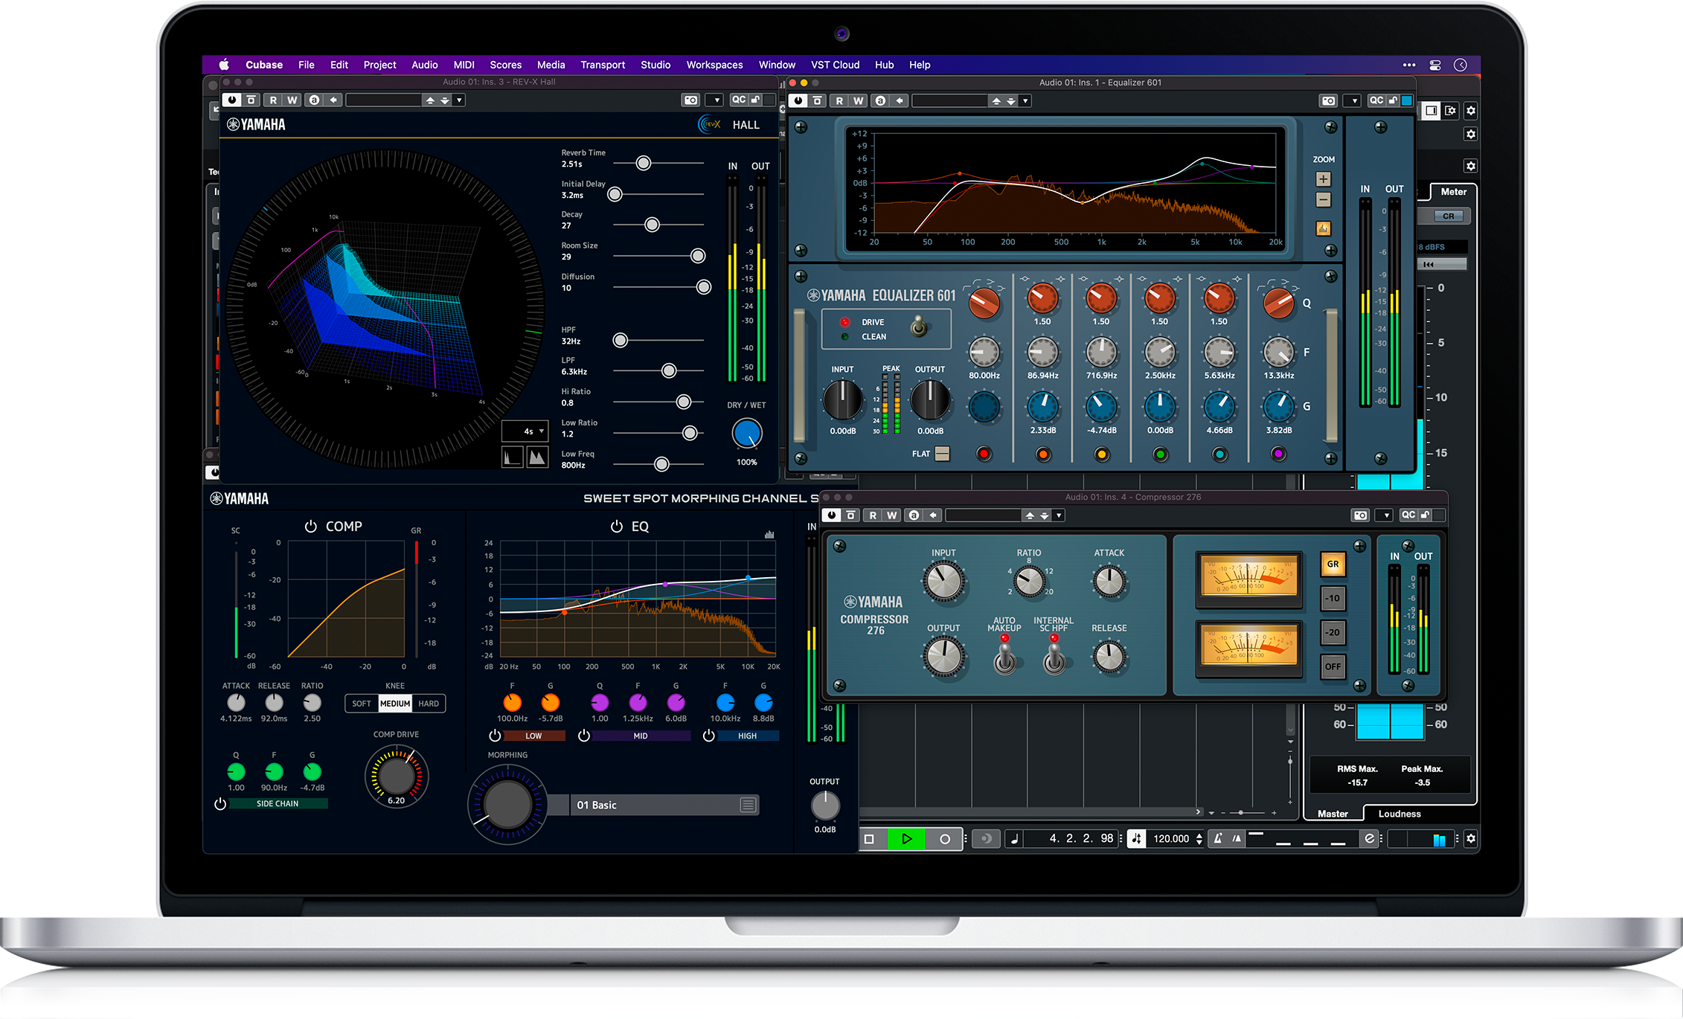This screenshot has height=1019, width=1683.
Task: Open the 01 Basic preset list
Action: pos(748,805)
